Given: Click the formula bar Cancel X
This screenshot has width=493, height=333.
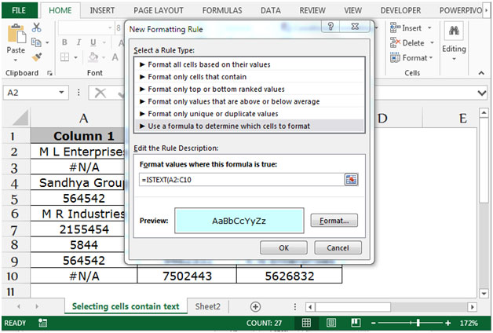Looking at the screenshot, I should coord(100,93).
